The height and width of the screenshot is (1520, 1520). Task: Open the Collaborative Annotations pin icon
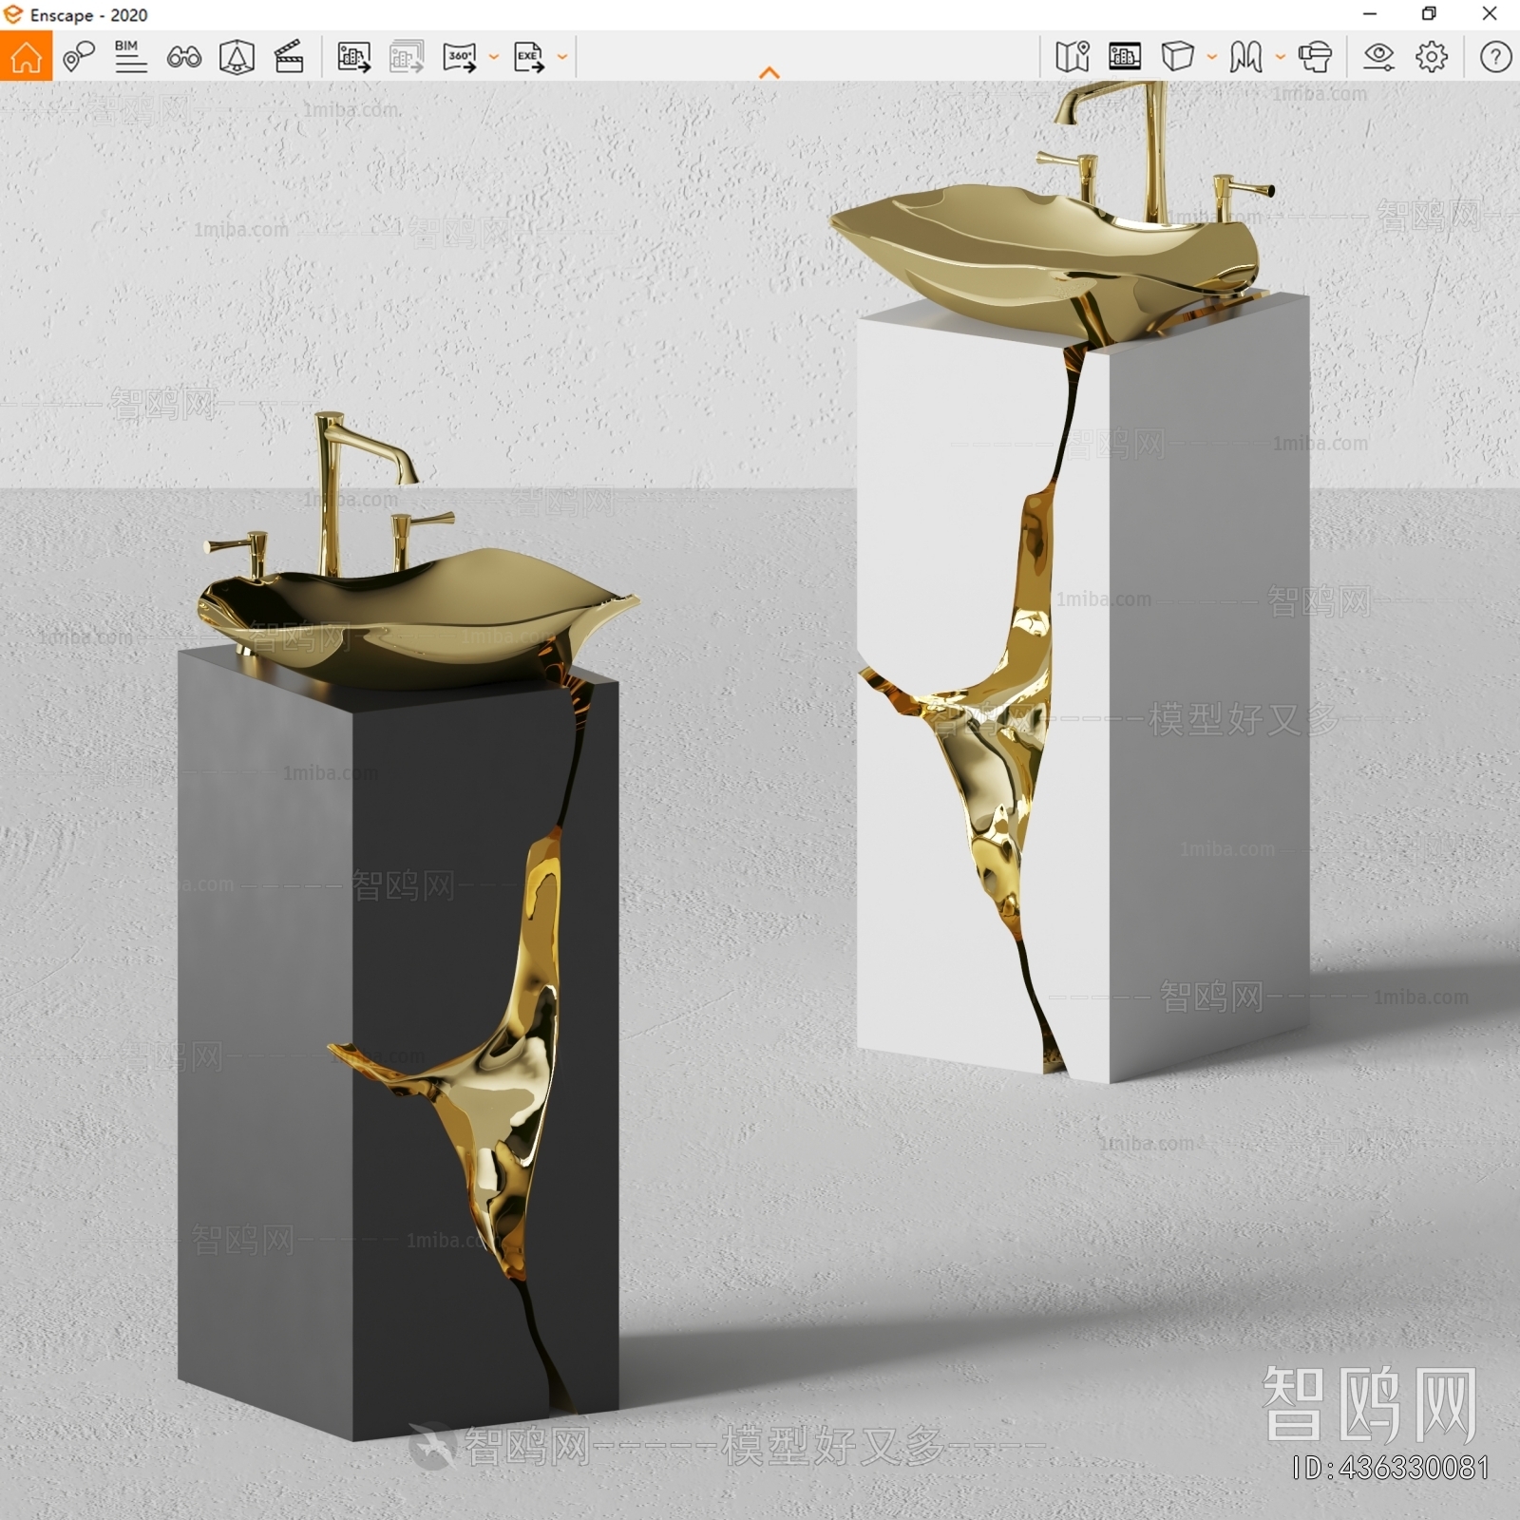pyautogui.click(x=78, y=57)
